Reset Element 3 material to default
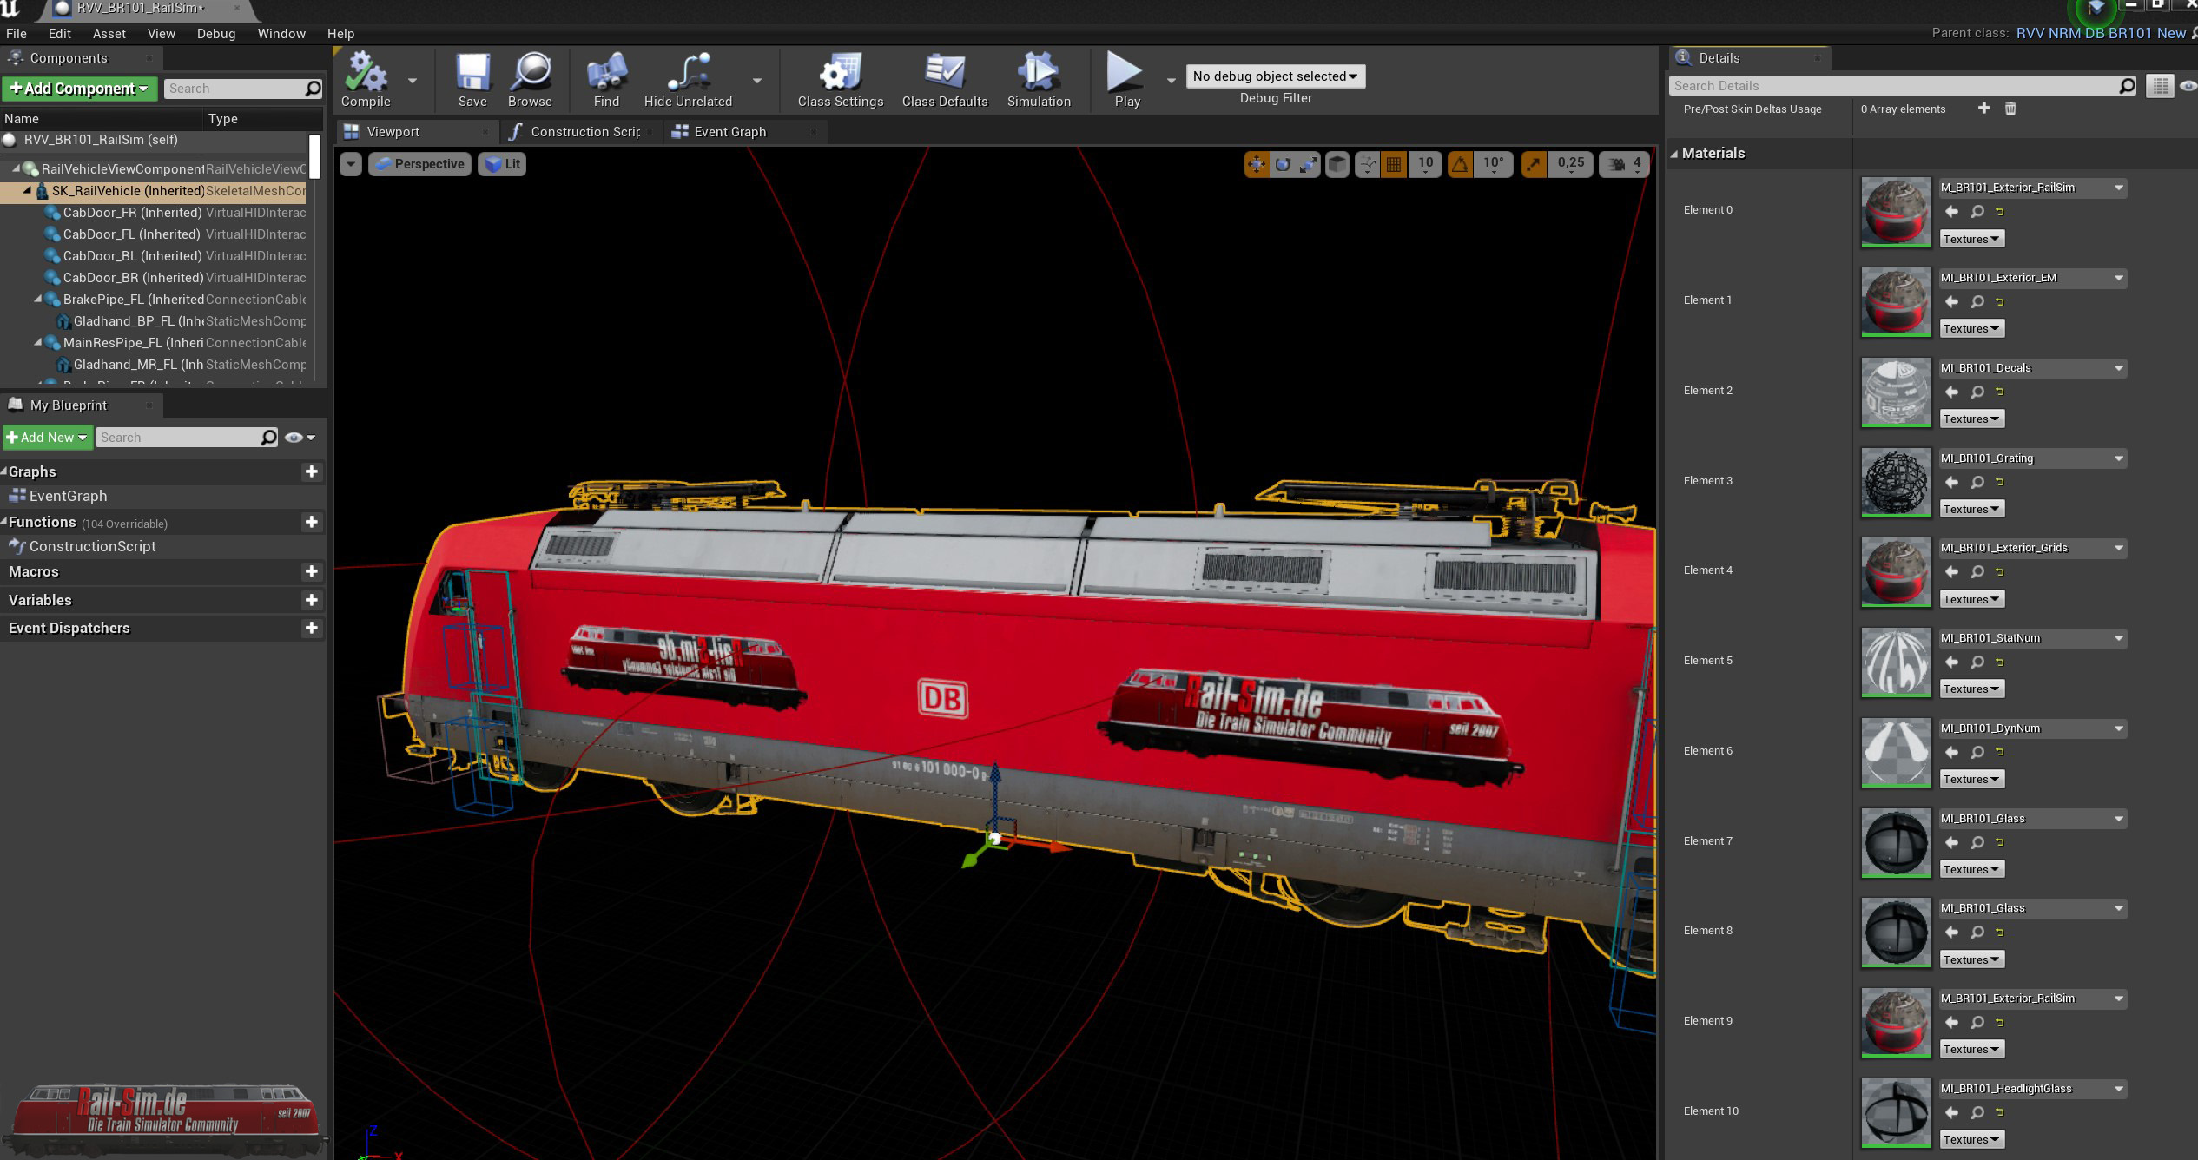 click(2000, 482)
